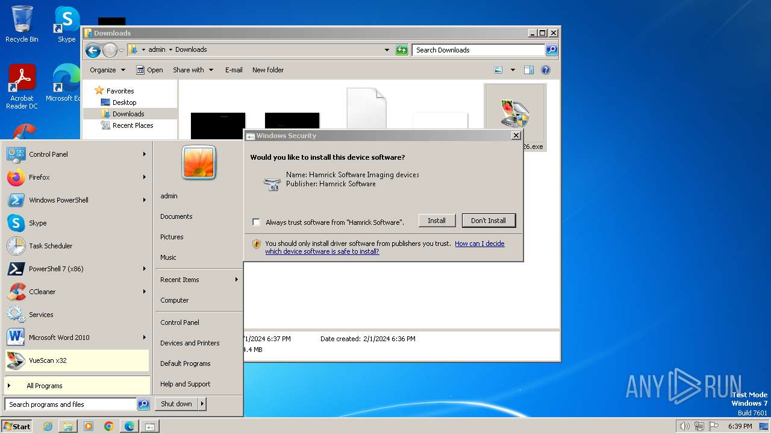Image resolution: width=771 pixels, height=434 pixels.
Task: Click Action Center flag in system tray
Action: 714,426
